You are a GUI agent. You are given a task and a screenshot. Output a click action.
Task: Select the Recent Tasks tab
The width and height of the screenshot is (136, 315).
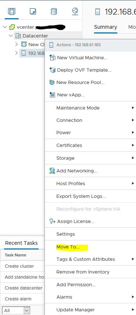(x=22, y=243)
